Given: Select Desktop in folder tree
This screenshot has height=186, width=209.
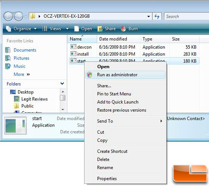Looking at the screenshot, I should click(x=25, y=92).
